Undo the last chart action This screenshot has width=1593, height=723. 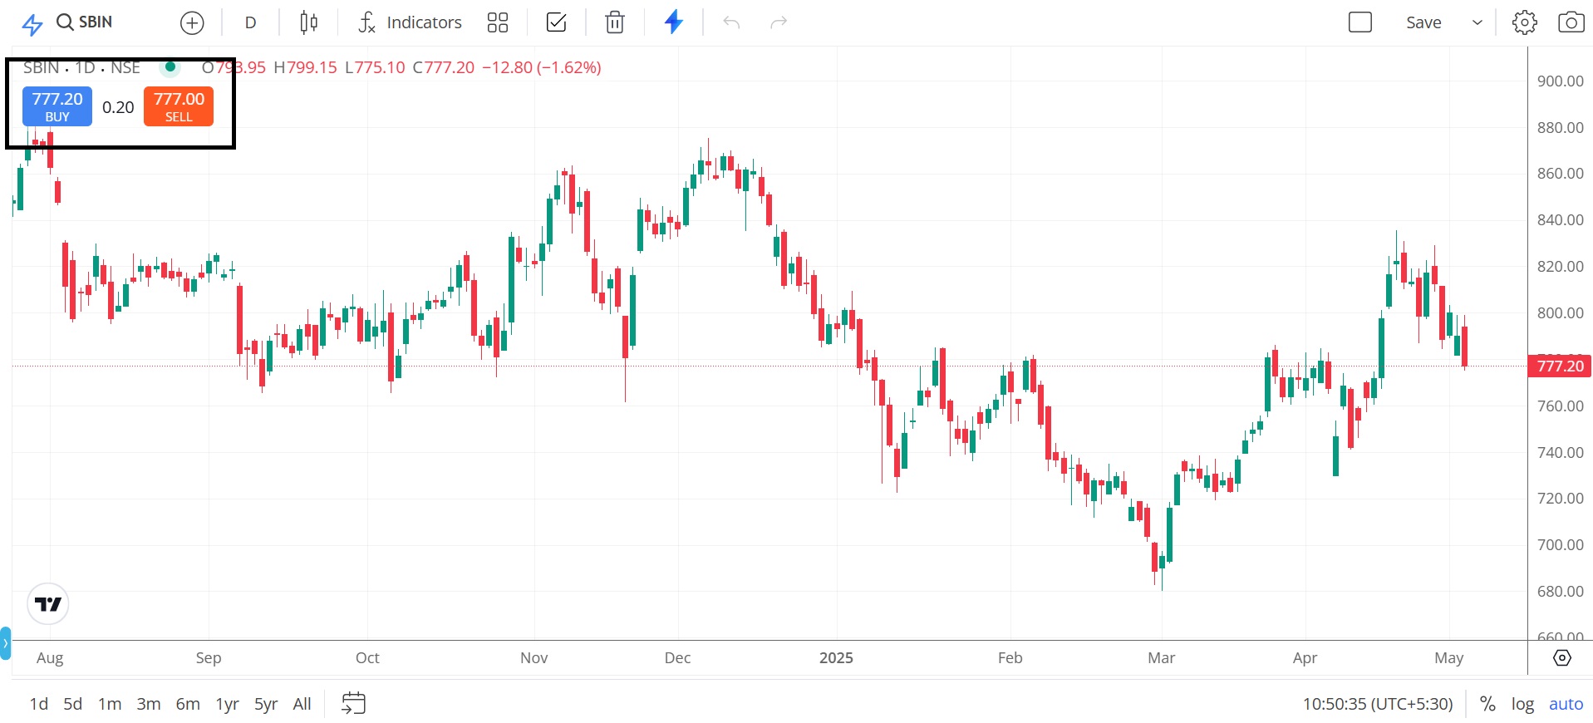tap(731, 22)
